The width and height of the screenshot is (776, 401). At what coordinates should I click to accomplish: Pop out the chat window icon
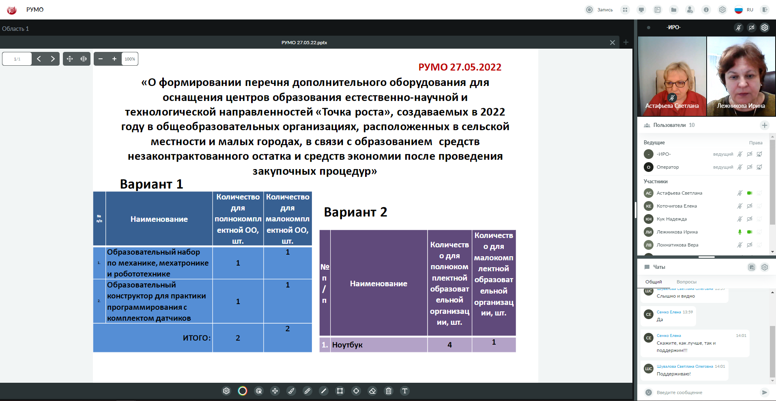tap(752, 267)
